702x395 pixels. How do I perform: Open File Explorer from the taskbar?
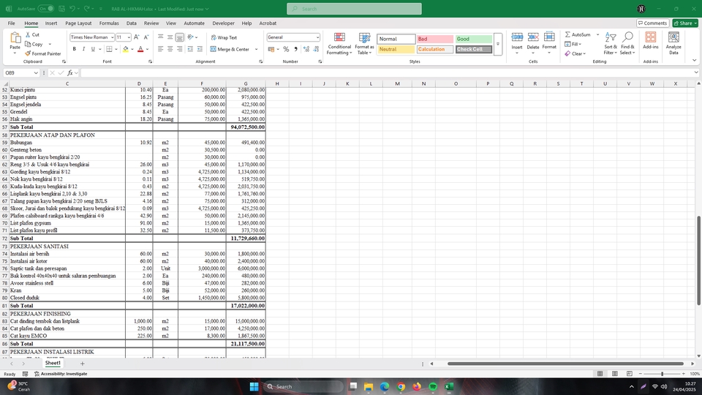(369, 386)
